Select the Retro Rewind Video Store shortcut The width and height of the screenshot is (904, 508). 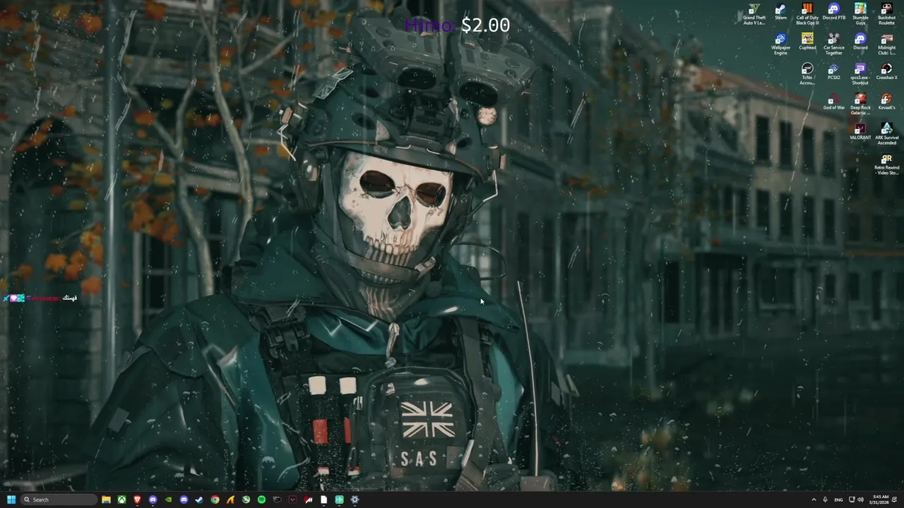point(886,164)
